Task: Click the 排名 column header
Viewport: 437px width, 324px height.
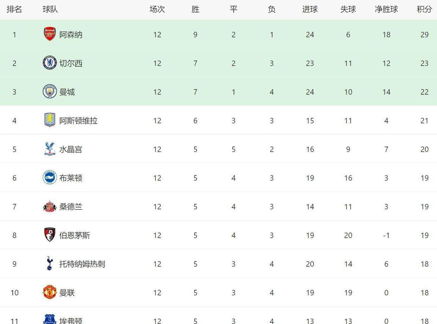Action: [x=14, y=10]
